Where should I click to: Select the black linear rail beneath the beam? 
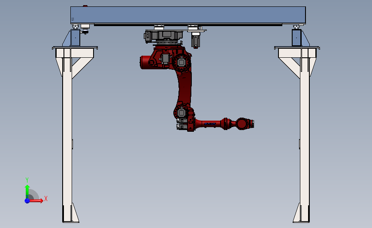pos(188,25)
